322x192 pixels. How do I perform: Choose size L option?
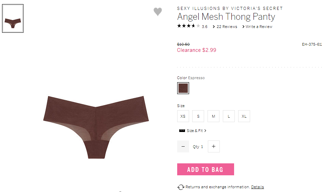tap(229, 116)
